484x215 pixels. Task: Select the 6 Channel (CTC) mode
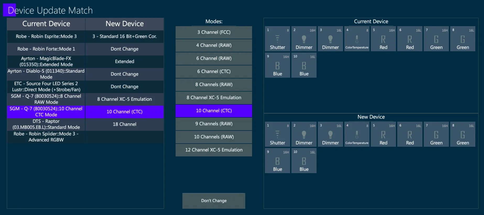point(214,71)
